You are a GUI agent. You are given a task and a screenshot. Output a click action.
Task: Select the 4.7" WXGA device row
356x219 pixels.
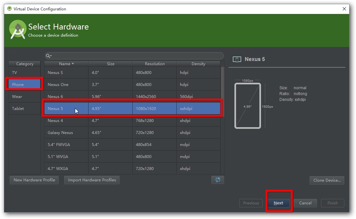click(132, 169)
